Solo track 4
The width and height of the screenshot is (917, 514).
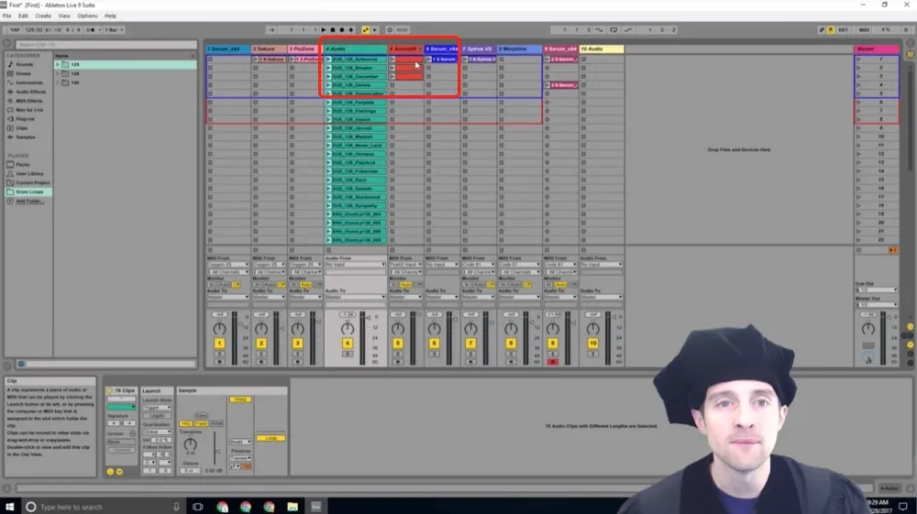(x=348, y=354)
